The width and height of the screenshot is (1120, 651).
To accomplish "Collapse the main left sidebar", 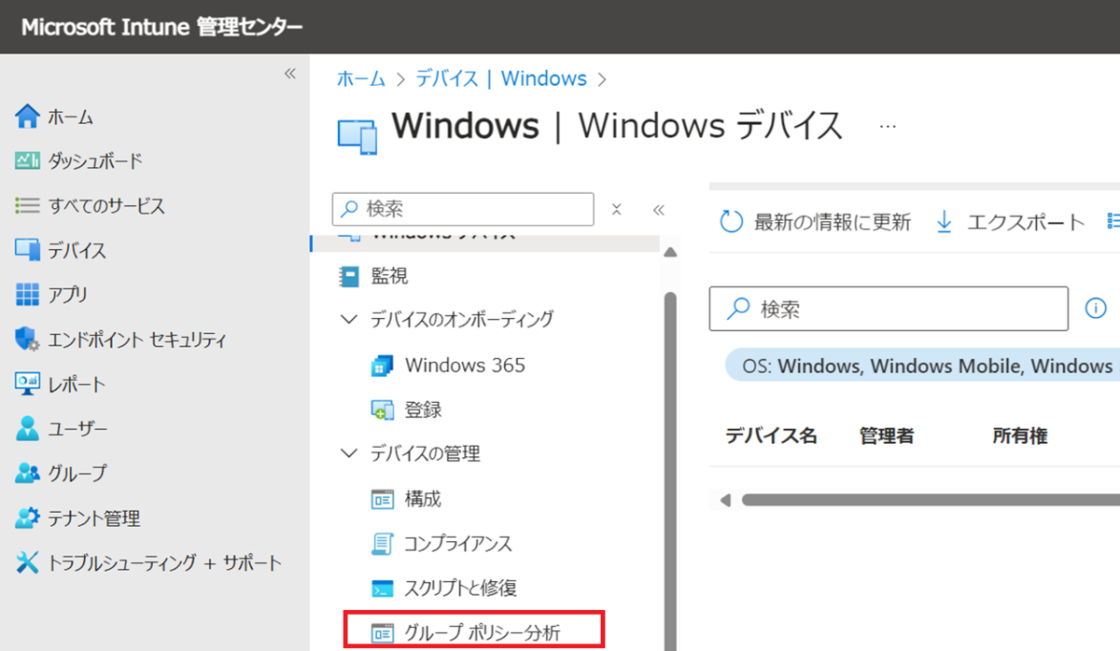I will click(289, 74).
